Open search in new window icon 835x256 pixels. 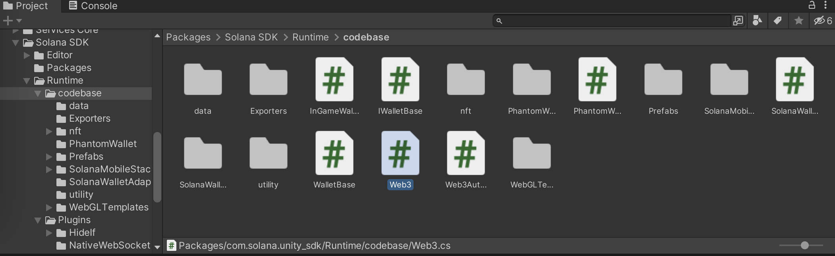[x=738, y=21]
